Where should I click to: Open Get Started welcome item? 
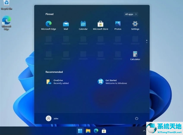(x=112, y=82)
